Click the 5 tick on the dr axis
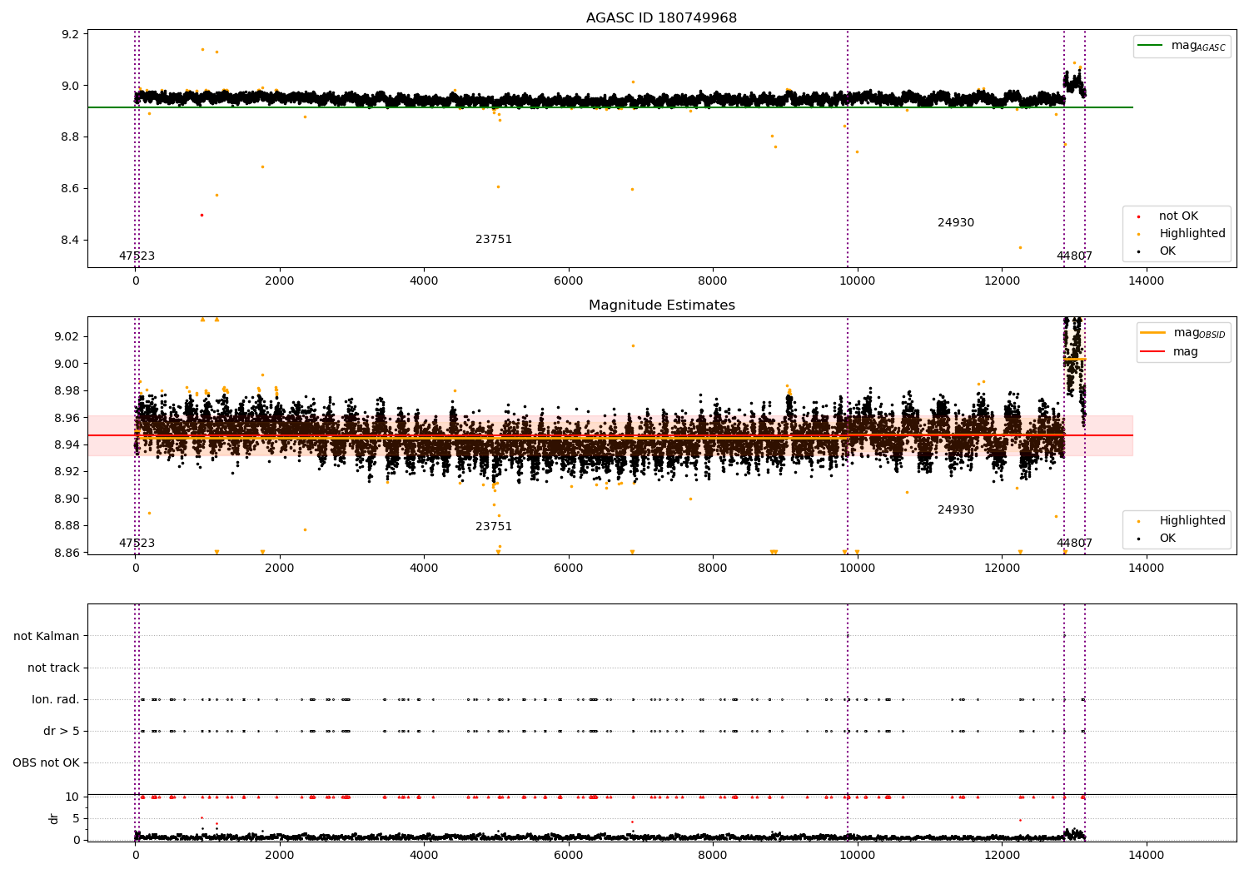1249x874 pixels. (77, 819)
